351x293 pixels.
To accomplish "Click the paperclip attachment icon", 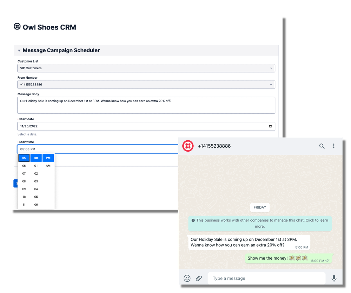I will 199,278.
